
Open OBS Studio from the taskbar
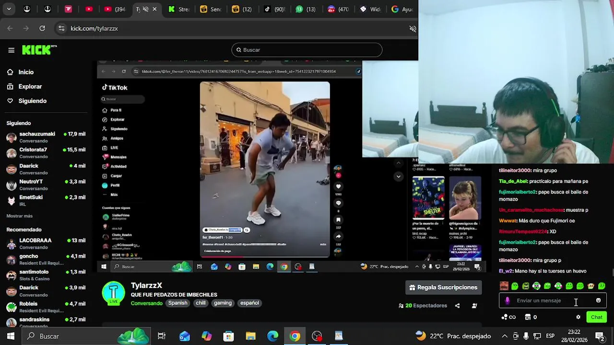(317, 336)
